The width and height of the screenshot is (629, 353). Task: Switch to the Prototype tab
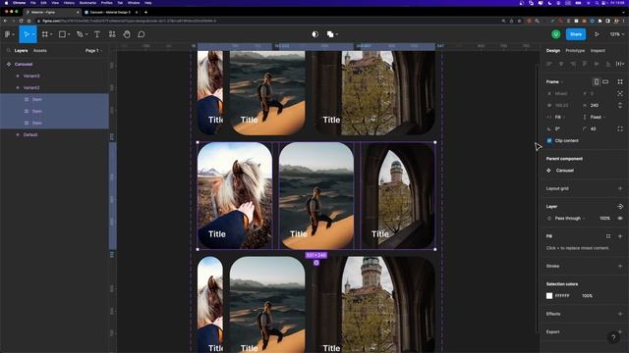pyautogui.click(x=575, y=51)
